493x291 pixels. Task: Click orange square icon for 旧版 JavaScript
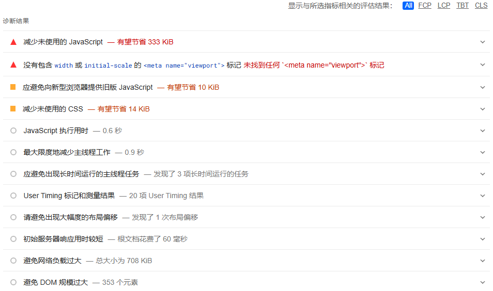pos(13,87)
